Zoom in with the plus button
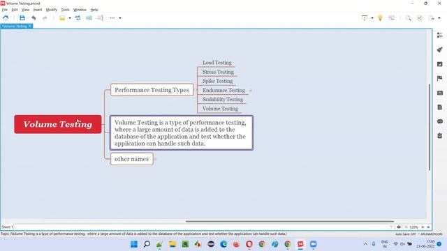Screen dimensions: 447x251 [x=423, y=227]
